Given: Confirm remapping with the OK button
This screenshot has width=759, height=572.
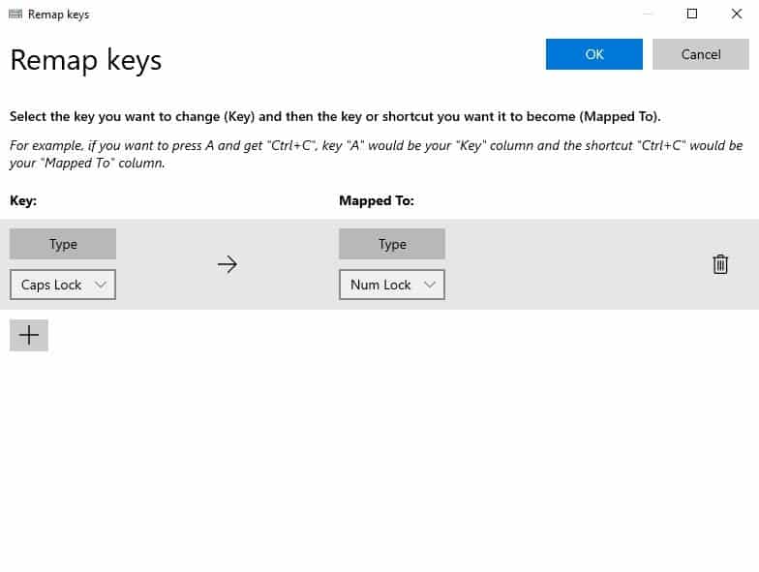Looking at the screenshot, I should click(x=594, y=54).
